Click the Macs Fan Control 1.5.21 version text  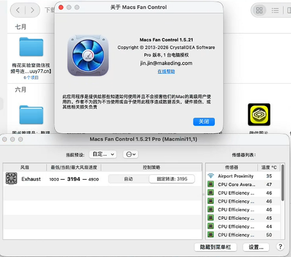tap(166, 40)
